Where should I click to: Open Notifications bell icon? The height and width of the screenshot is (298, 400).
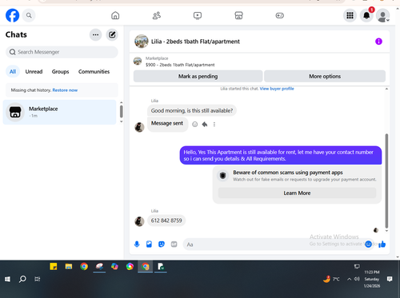(366, 15)
